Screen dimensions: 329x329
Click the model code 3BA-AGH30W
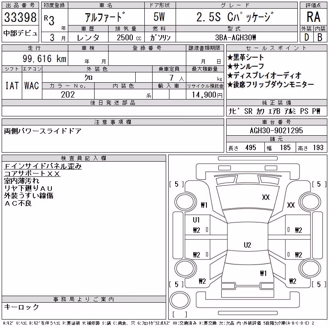click(236, 37)
